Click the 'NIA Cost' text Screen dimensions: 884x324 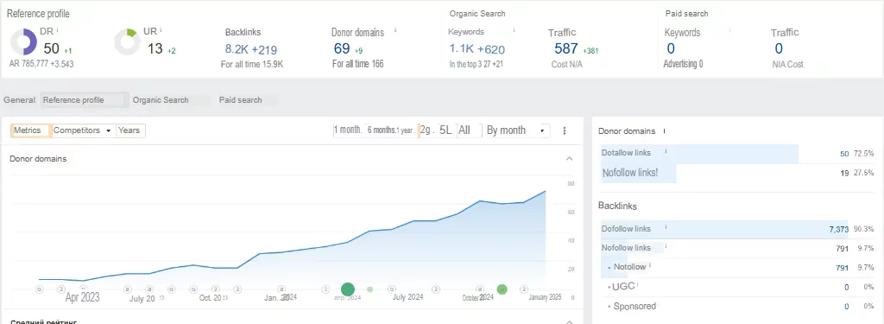[788, 64]
